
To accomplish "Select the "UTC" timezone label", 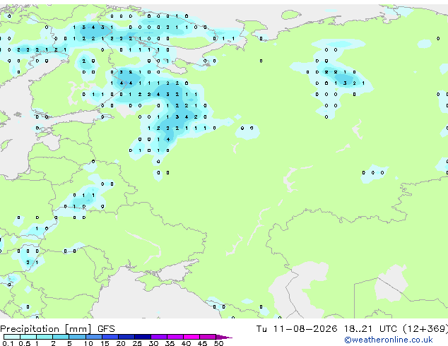I will (388, 329).
